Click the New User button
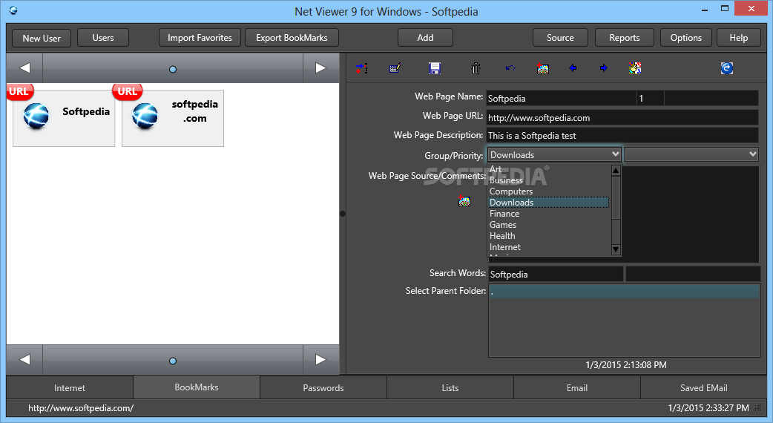The width and height of the screenshot is (773, 423). pos(42,38)
